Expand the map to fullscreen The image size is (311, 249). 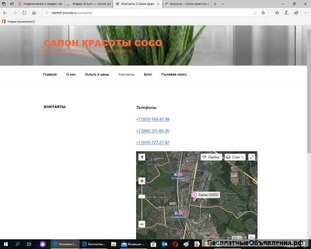(252, 157)
